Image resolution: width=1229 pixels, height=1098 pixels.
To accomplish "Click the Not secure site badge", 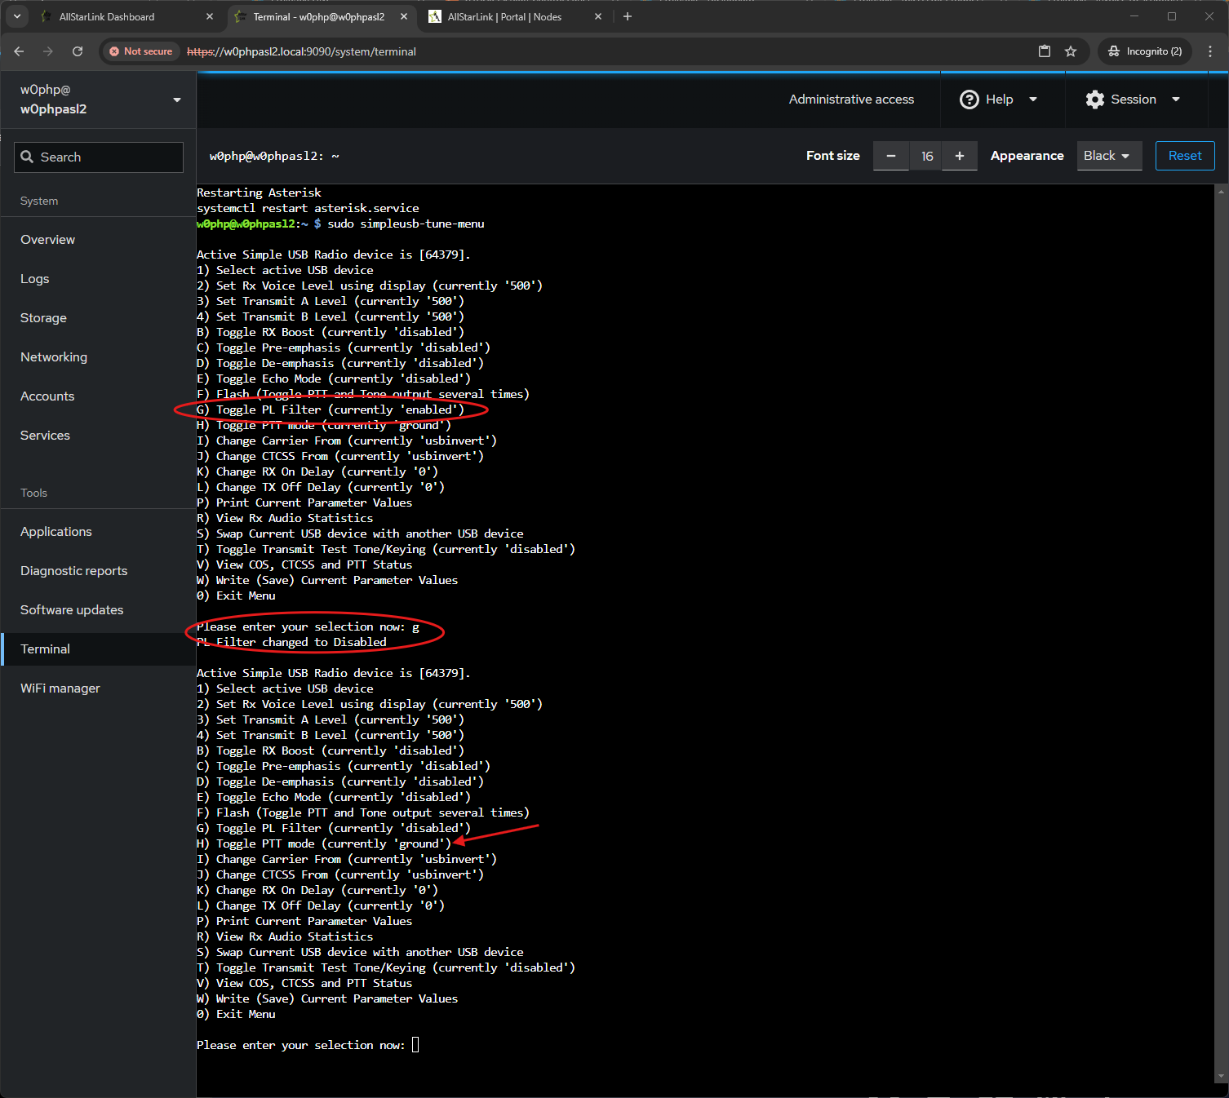I will pyautogui.click(x=140, y=51).
